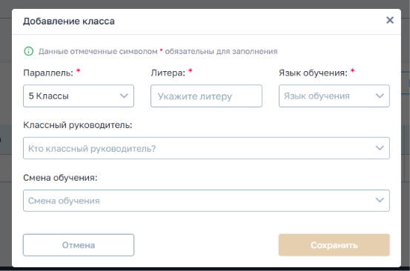Open the Параллель dropdown showing 5 Классы
Image resolution: width=410 pixels, height=271 pixels.
79,96
